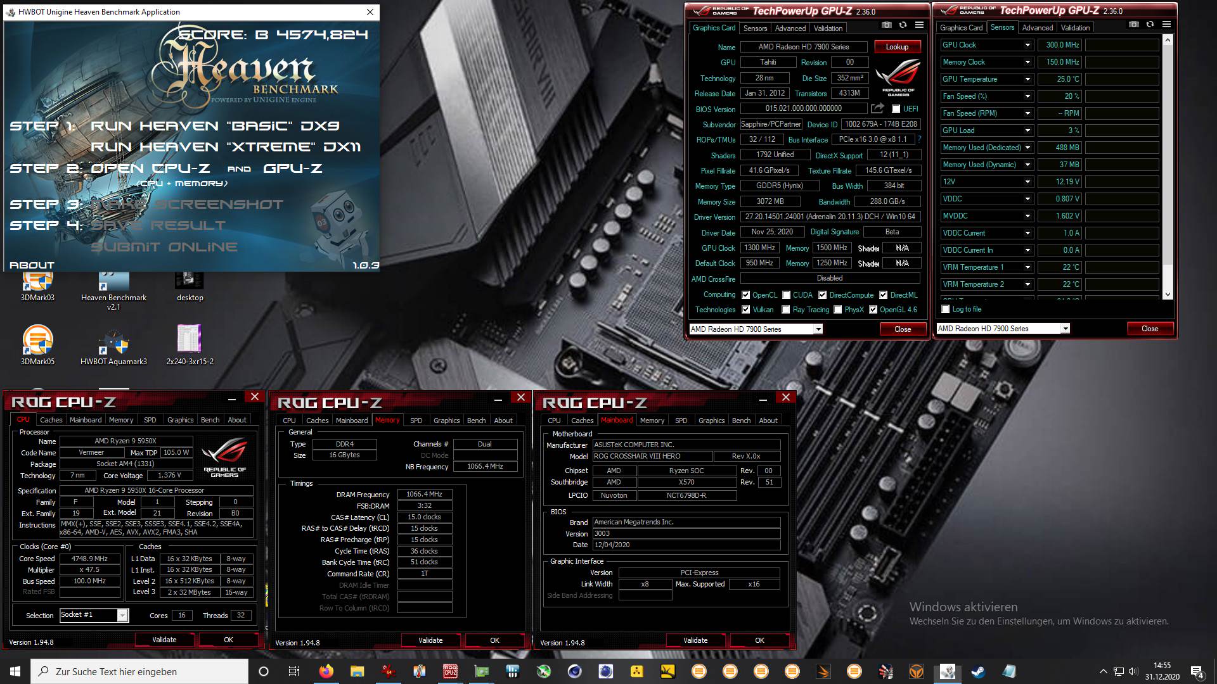Viewport: 1217px width, 684px height.
Task: Click OK in the Memory CPU-Z window
Action: 494,640
